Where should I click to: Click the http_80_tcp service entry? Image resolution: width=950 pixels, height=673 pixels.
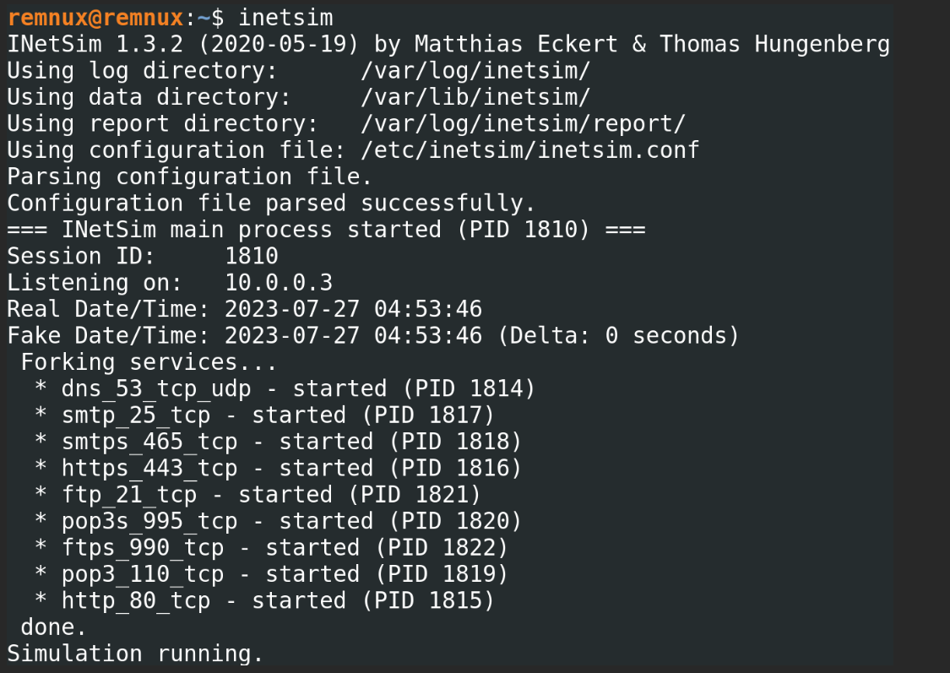coord(135,601)
